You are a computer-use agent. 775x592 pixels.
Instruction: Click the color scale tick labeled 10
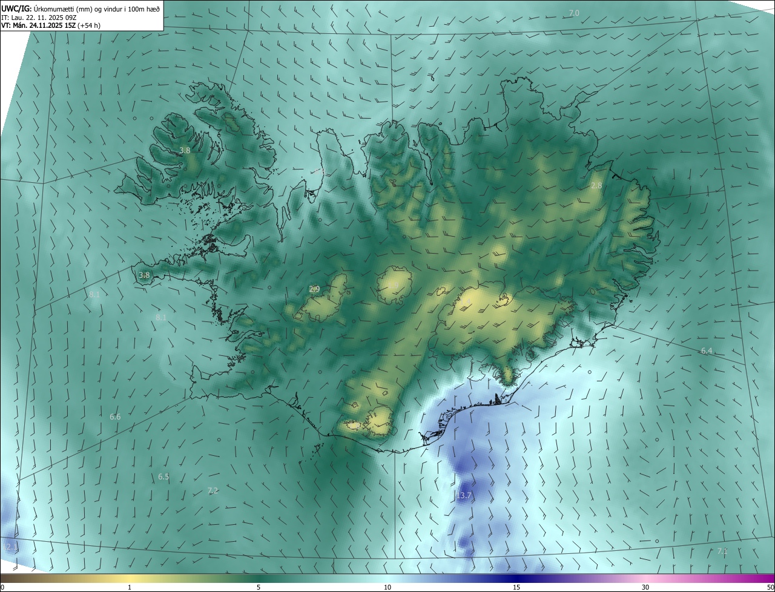click(387, 587)
